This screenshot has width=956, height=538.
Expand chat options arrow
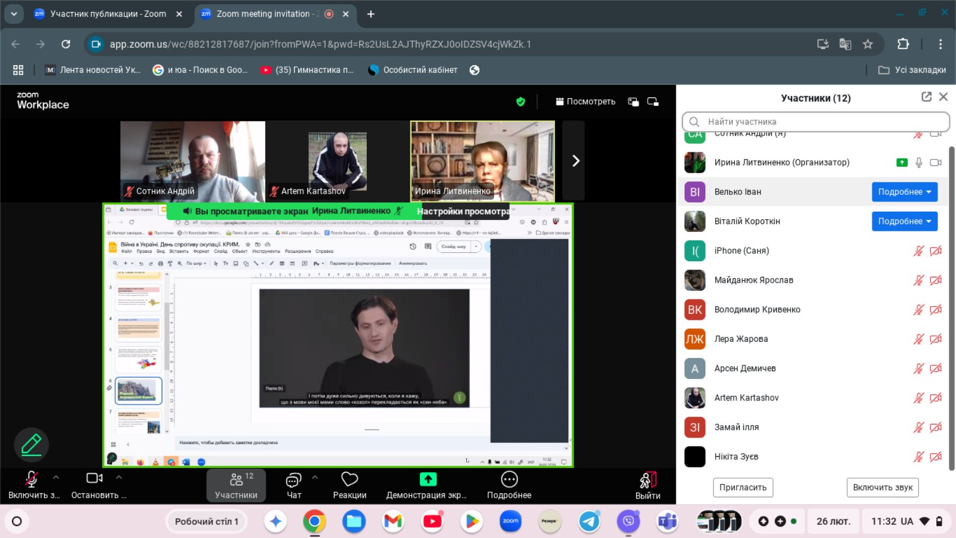pos(315,477)
